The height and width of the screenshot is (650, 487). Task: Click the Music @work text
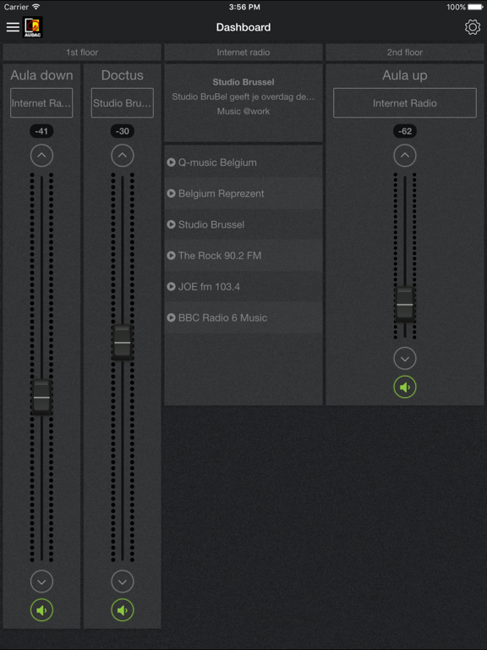[x=243, y=111]
